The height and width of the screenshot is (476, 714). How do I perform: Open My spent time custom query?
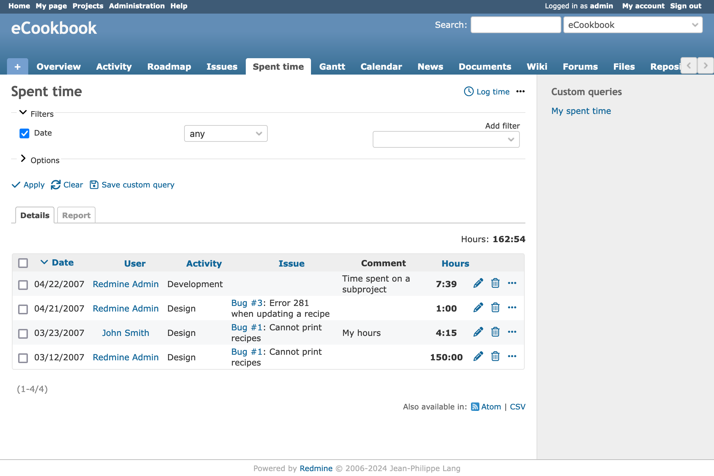(x=581, y=111)
